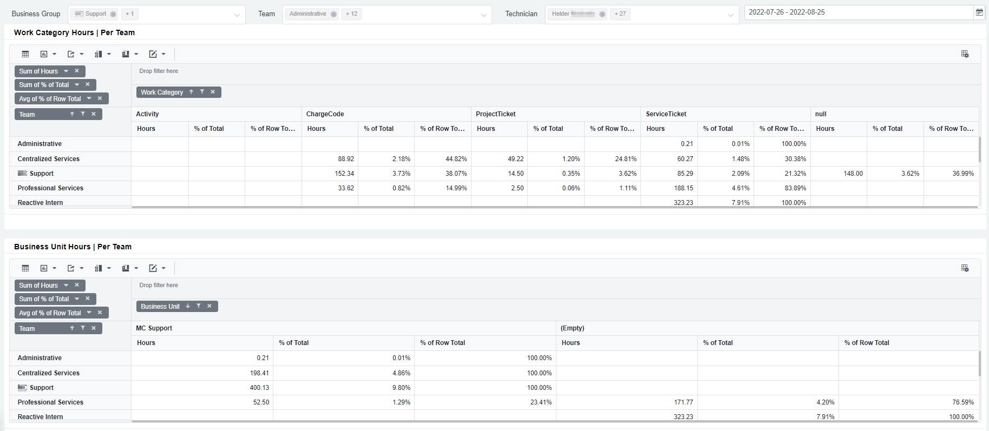
Task: Click sub-totals icon in Work Category pivot toolbar
Action: (98, 54)
